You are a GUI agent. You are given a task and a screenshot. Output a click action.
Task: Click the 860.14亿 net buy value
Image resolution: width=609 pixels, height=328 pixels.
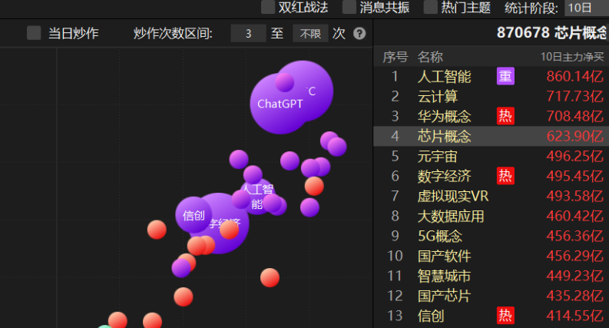(x=574, y=76)
